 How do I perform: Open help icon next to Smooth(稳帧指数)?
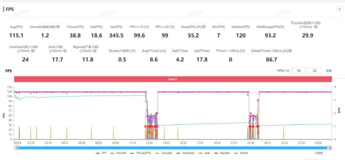coord(58,27)
